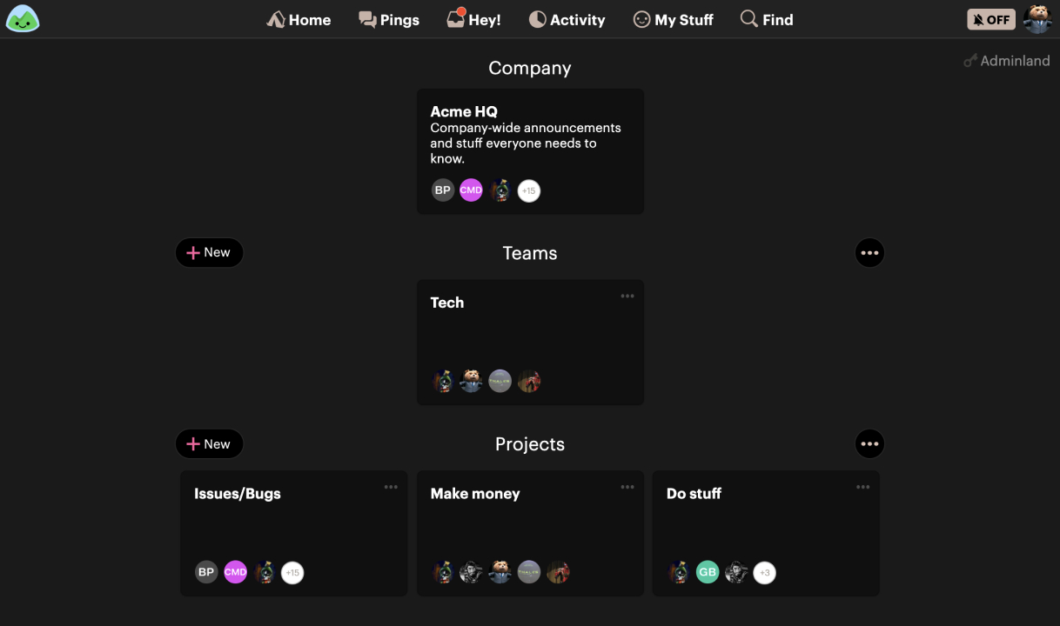This screenshot has height=626, width=1060.
Task: Click the GB avatar on Do stuff
Action: 708,572
